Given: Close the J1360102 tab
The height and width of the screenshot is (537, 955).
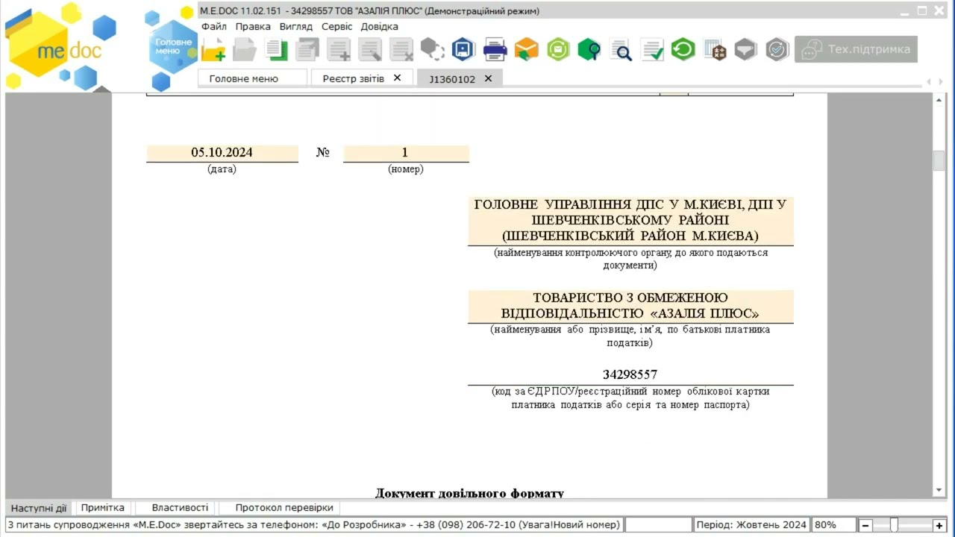Looking at the screenshot, I should coord(488,78).
